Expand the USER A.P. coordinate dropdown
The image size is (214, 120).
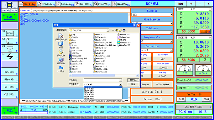point(210,9)
